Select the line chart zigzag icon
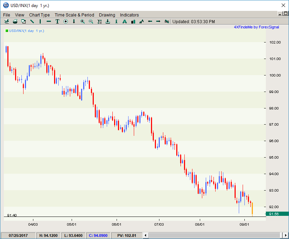This screenshot has width=289, height=239. (142, 21)
